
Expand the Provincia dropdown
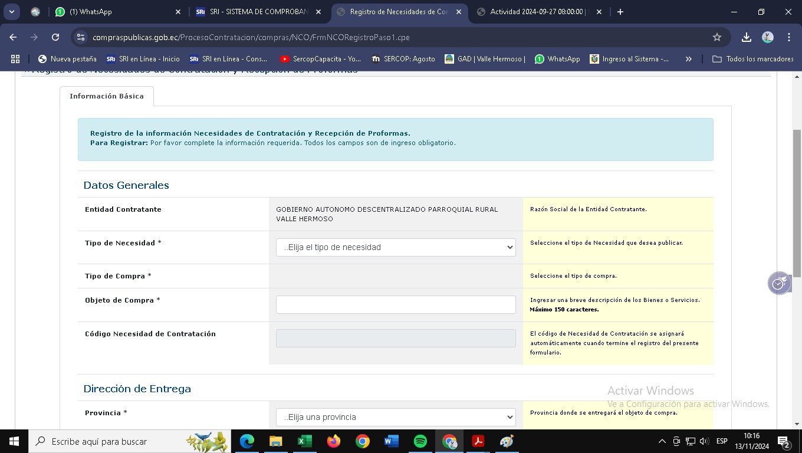pos(396,417)
